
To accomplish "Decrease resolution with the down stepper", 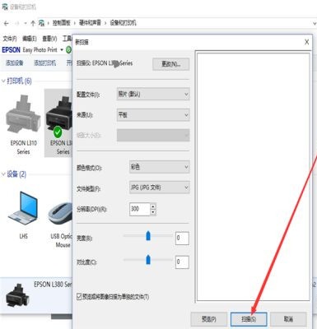I will pos(153,212).
